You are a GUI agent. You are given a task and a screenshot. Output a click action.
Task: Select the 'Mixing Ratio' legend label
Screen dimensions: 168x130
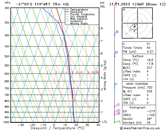click(x=79, y=23)
